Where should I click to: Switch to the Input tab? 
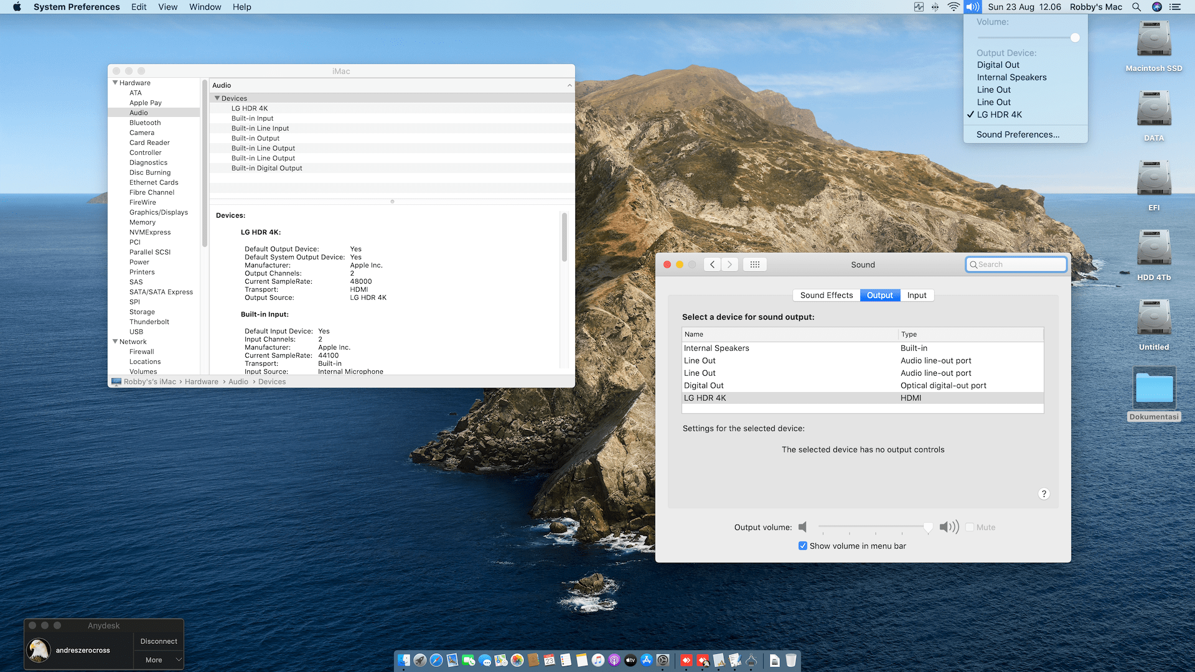point(917,296)
